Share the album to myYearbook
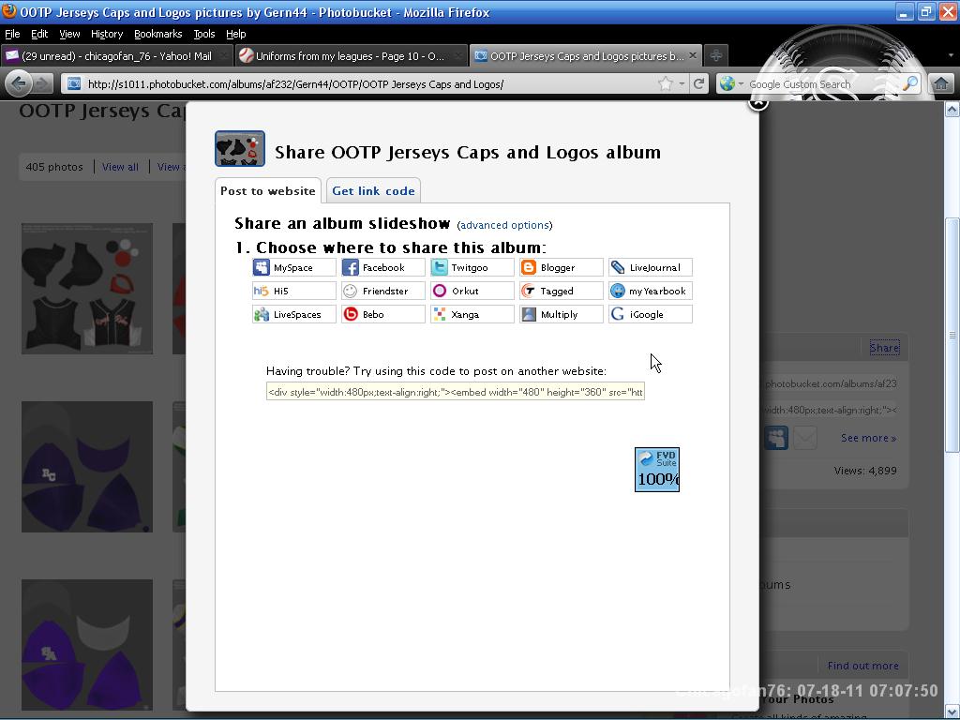 coord(651,291)
